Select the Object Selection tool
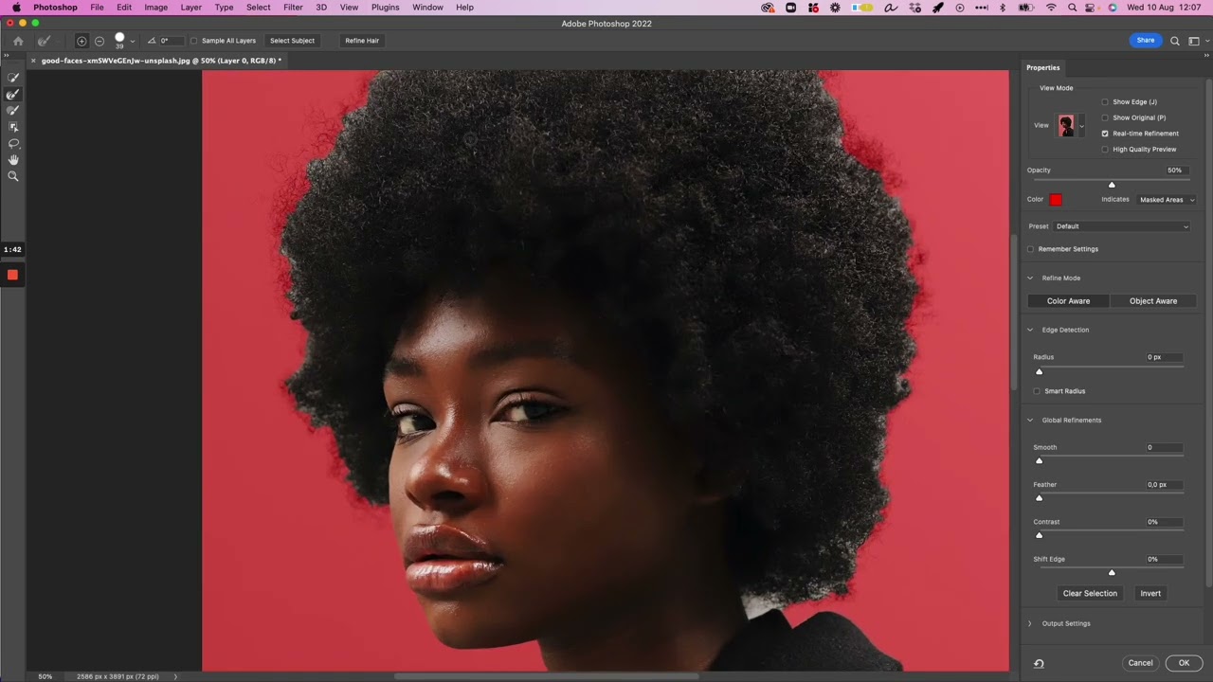The width and height of the screenshot is (1213, 682). [13, 127]
